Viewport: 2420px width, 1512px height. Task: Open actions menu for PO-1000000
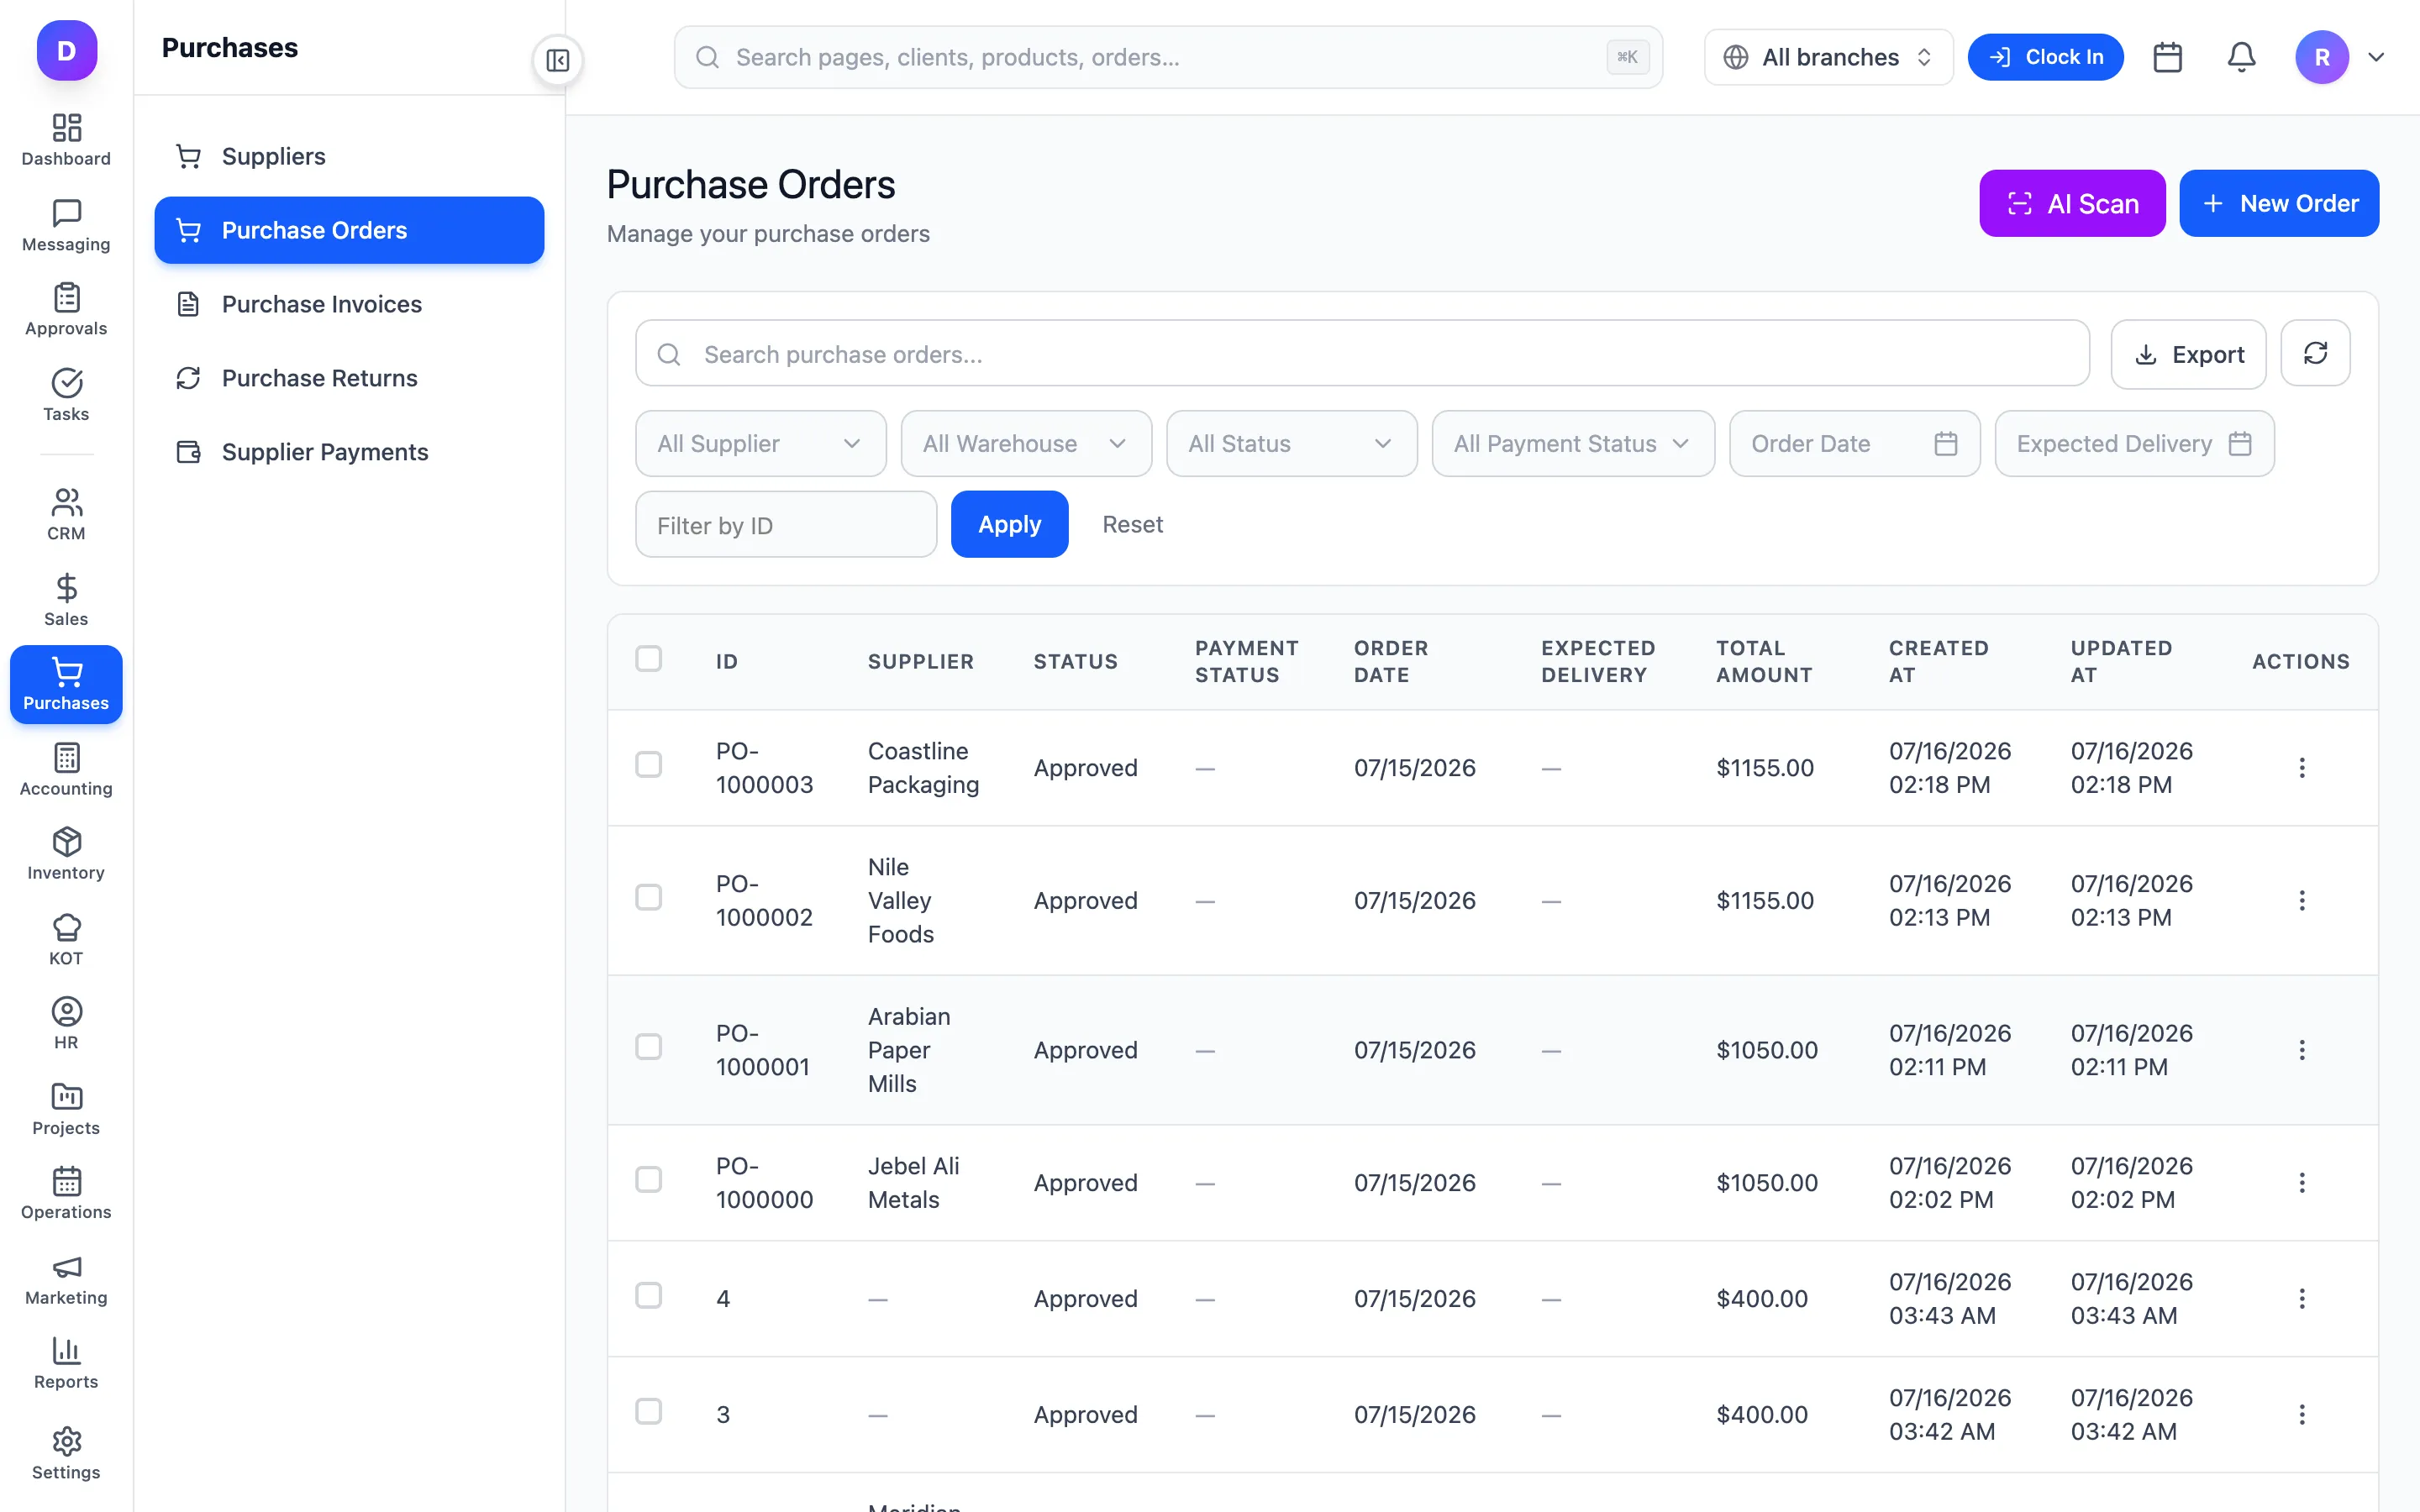pyautogui.click(x=2301, y=1183)
